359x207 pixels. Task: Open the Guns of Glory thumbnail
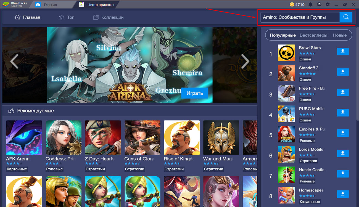[x=142, y=137]
